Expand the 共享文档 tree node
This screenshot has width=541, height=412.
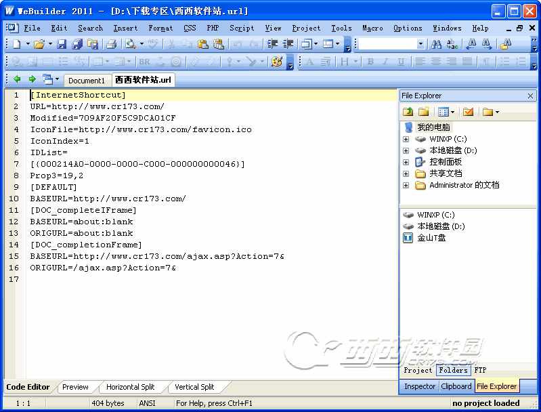click(406, 173)
